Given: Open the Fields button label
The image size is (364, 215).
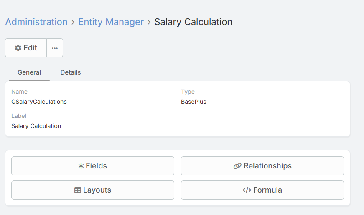Looking at the screenshot, I should coord(96,166).
